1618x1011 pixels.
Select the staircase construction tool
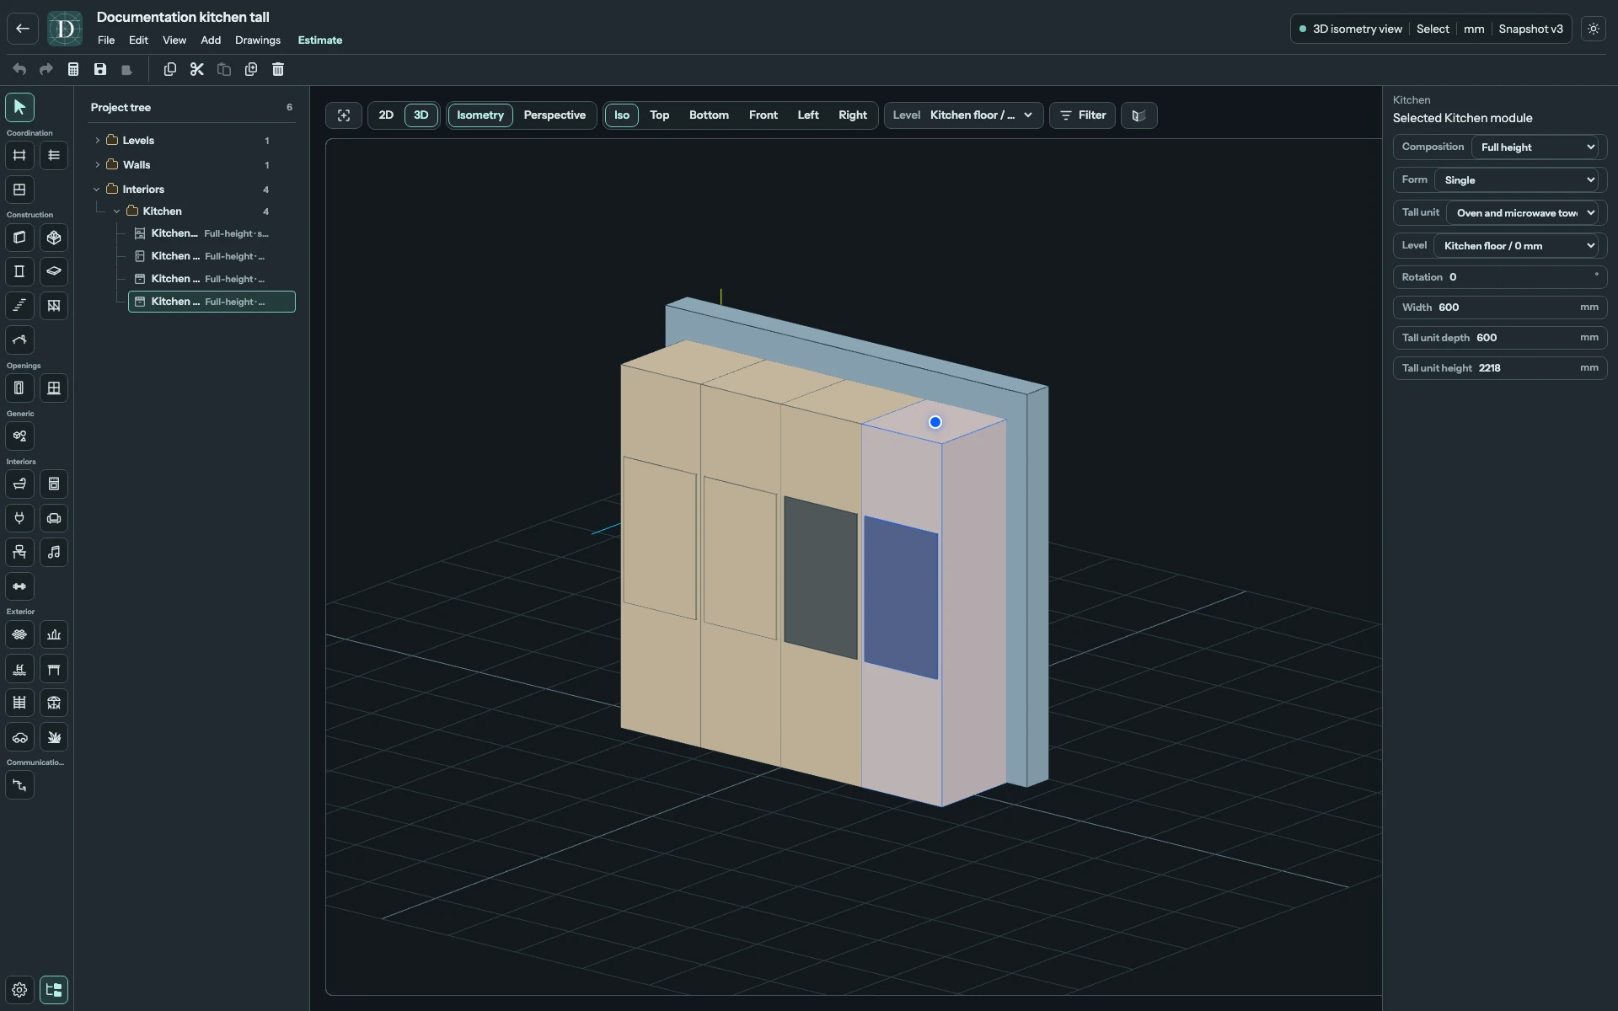click(x=19, y=306)
